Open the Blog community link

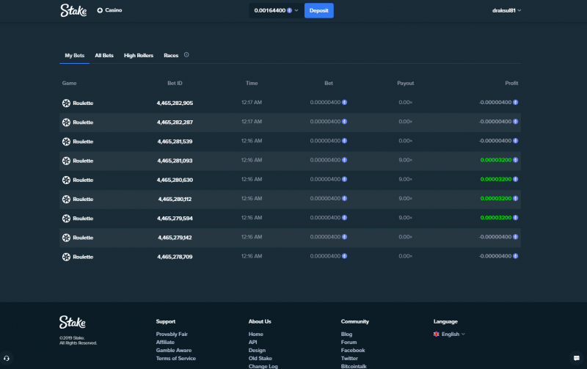[x=346, y=335]
